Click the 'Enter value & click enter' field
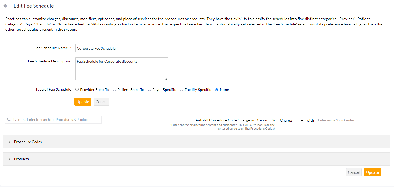Viewport: 394px width, 187px height. click(x=343, y=120)
